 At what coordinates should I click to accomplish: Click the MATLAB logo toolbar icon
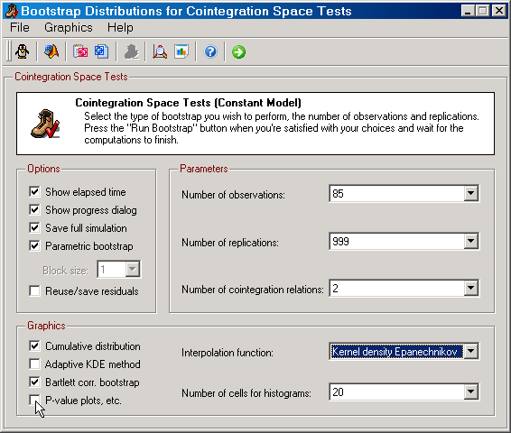51,51
